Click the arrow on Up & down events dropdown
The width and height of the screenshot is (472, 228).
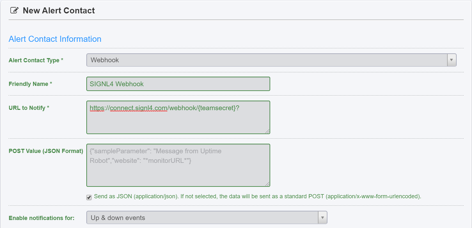[x=322, y=218]
